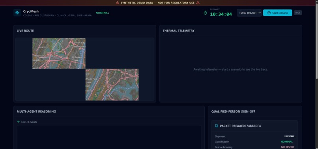Click the lower Cliffside Park map tile

pyautogui.click(x=112, y=84)
